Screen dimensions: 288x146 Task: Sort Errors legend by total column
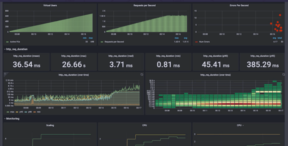coord(280,38)
